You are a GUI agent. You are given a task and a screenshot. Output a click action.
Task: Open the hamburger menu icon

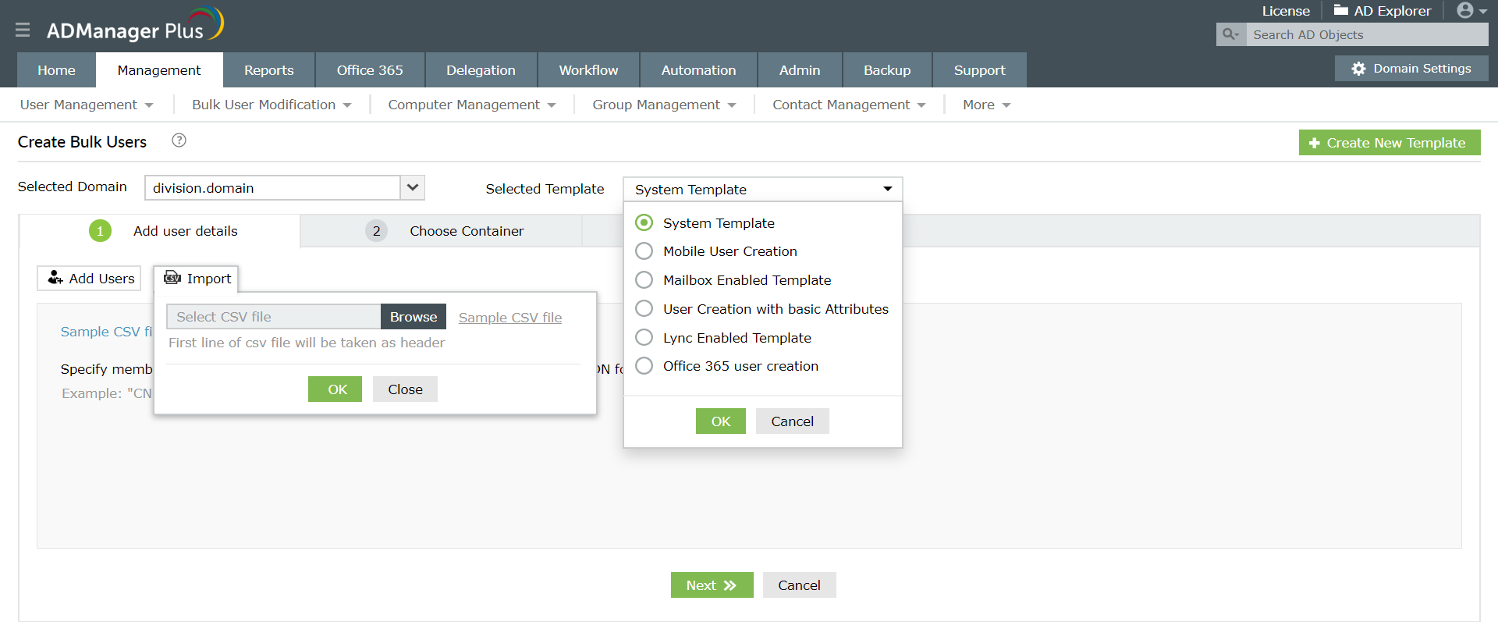coord(23,30)
